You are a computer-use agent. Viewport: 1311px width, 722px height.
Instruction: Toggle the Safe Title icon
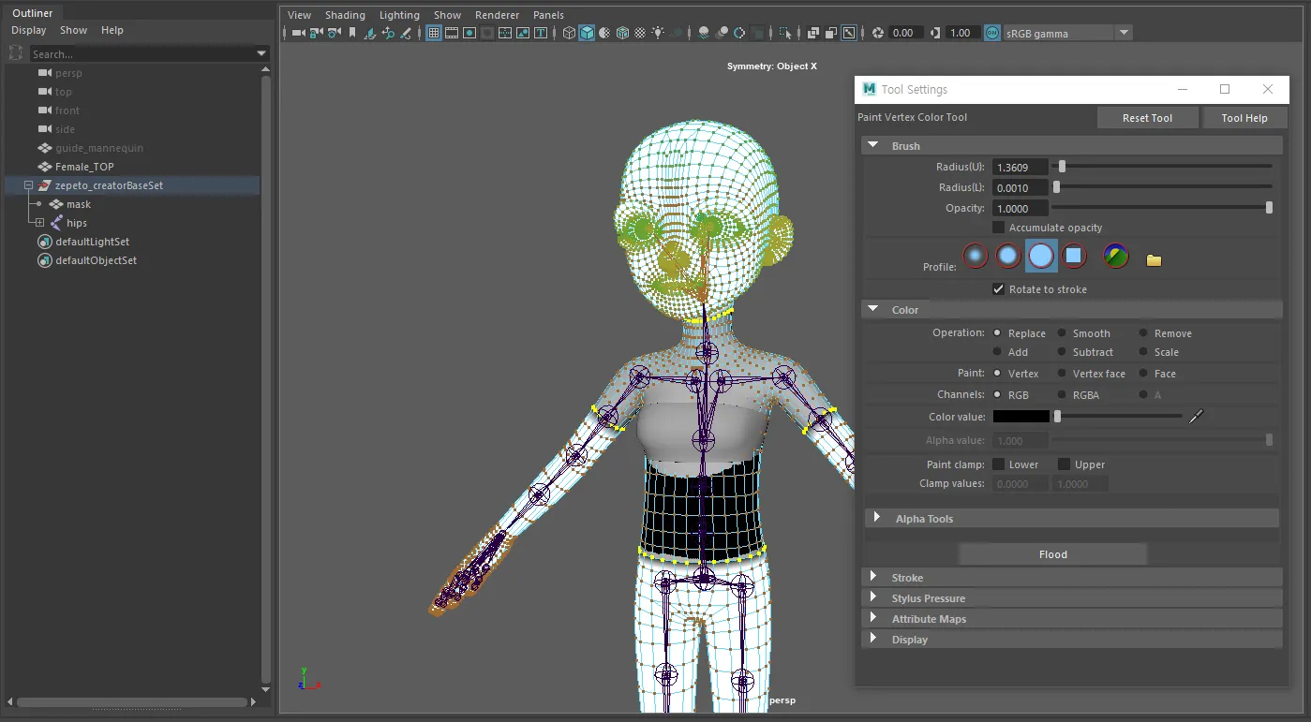tap(541, 33)
